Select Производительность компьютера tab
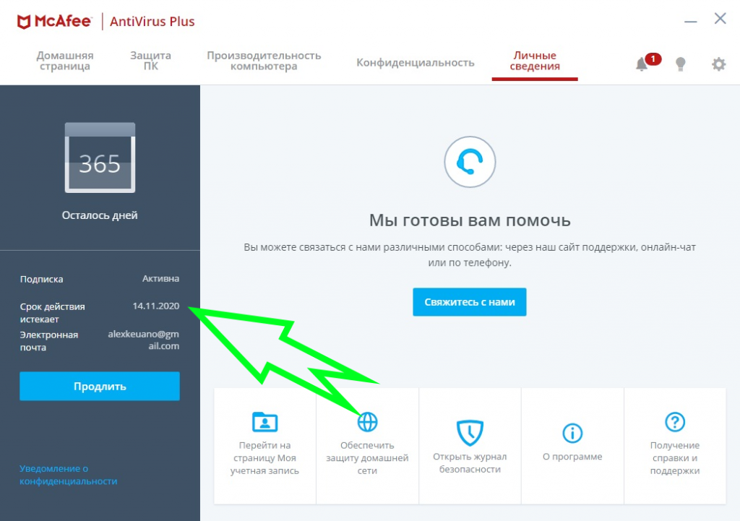Viewport: 740px width, 521px height. 264,61
